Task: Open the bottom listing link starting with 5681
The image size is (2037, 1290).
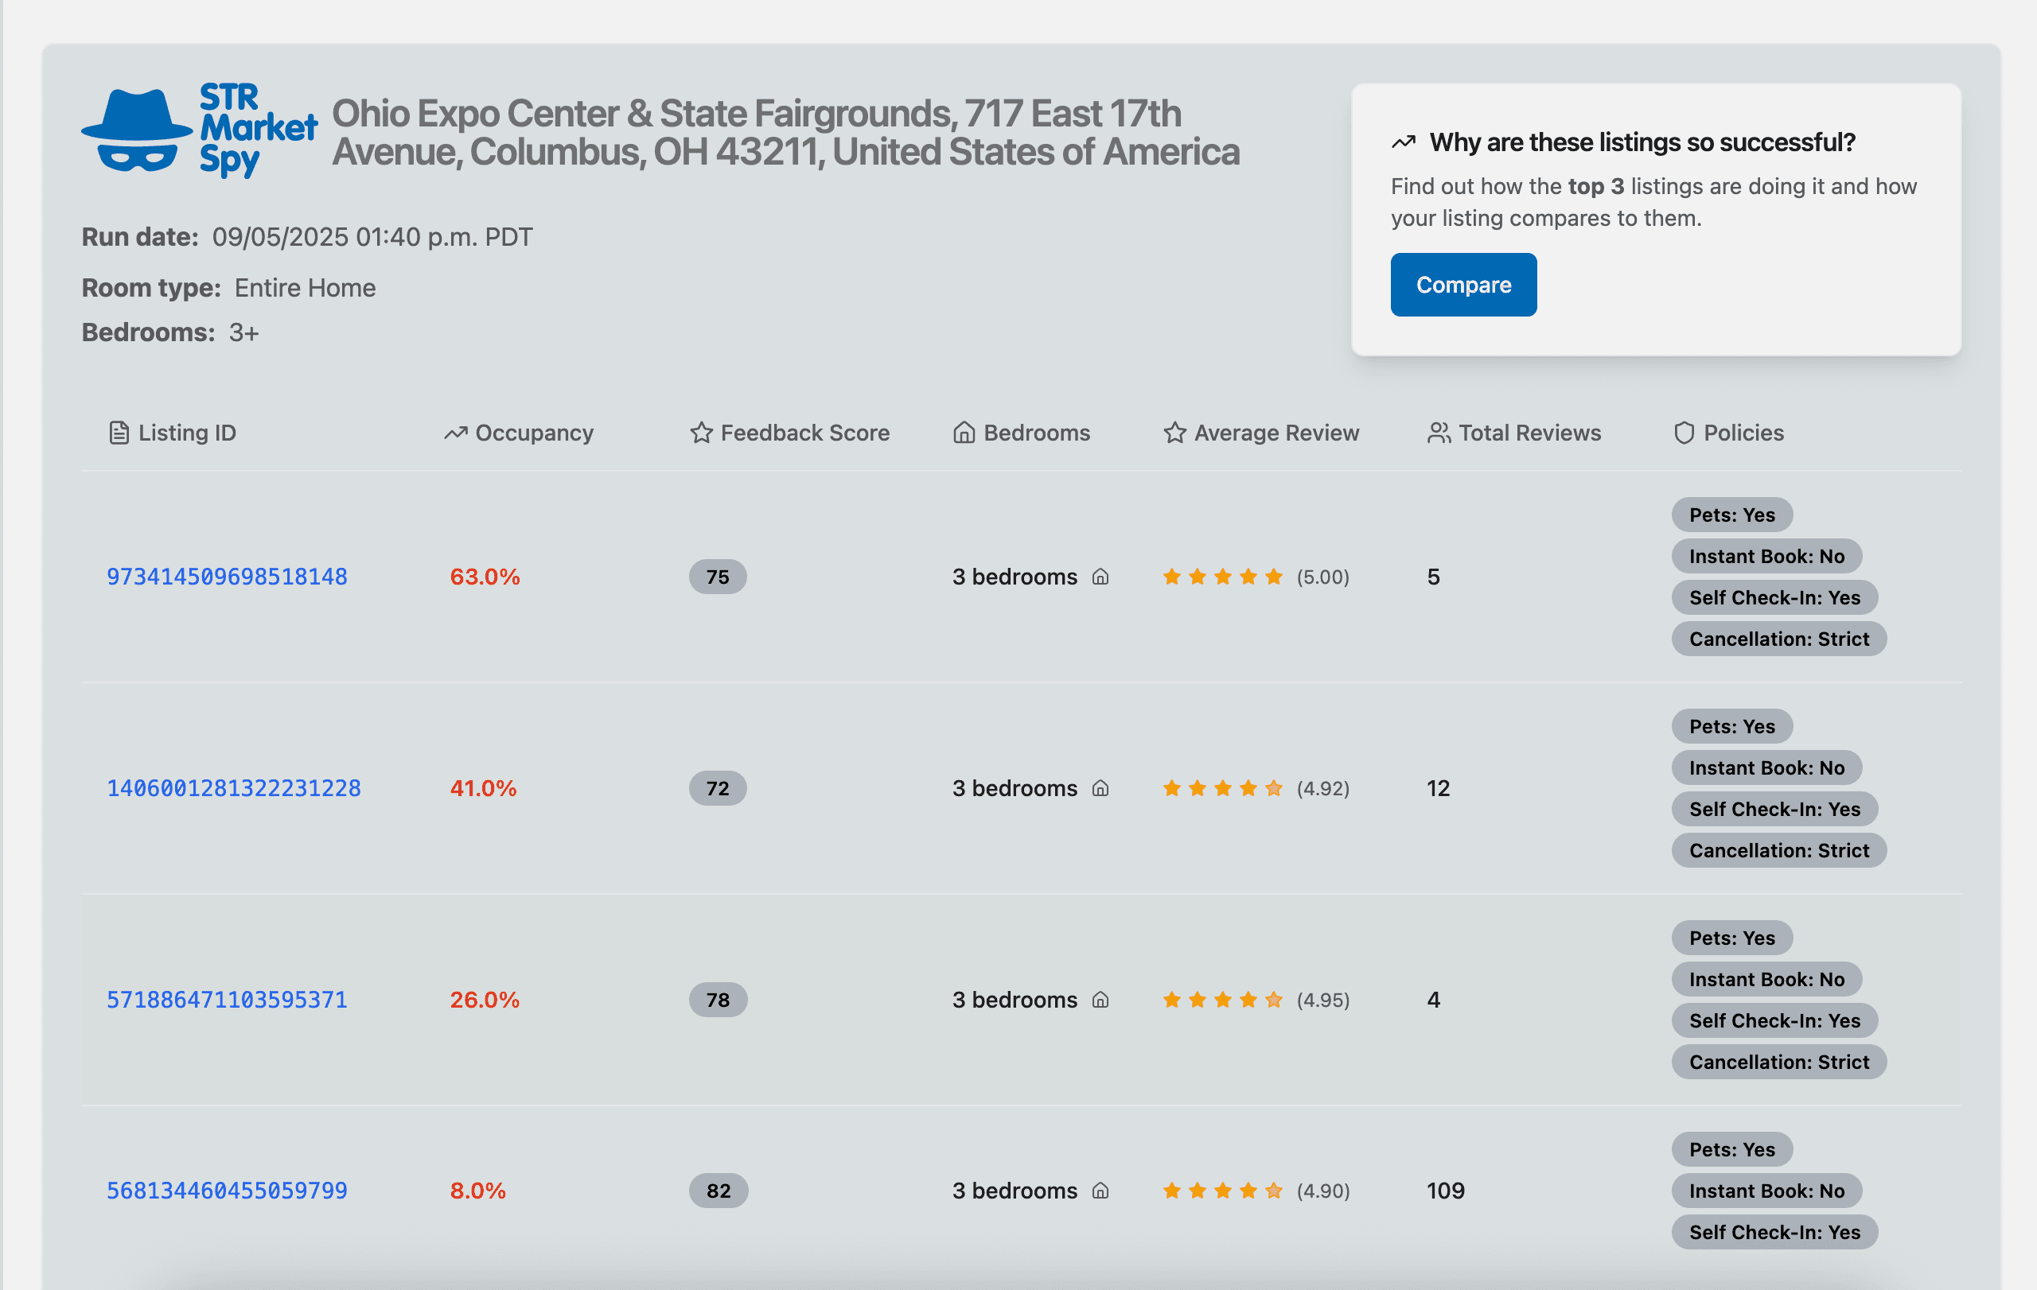Action: [x=226, y=1191]
